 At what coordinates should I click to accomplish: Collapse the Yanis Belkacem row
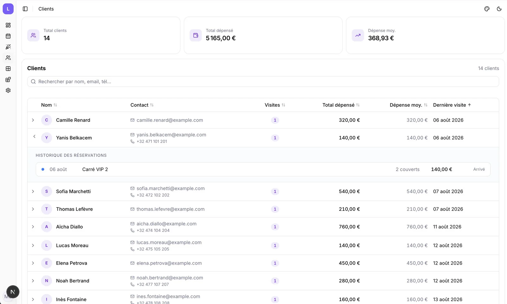[35, 136]
